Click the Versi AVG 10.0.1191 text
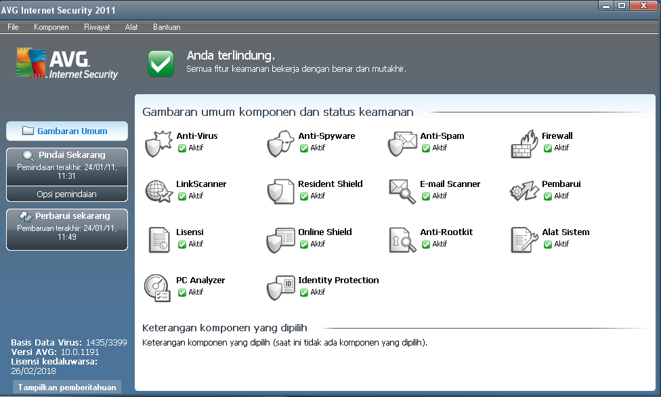The width and height of the screenshot is (661, 397). [x=55, y=352]
